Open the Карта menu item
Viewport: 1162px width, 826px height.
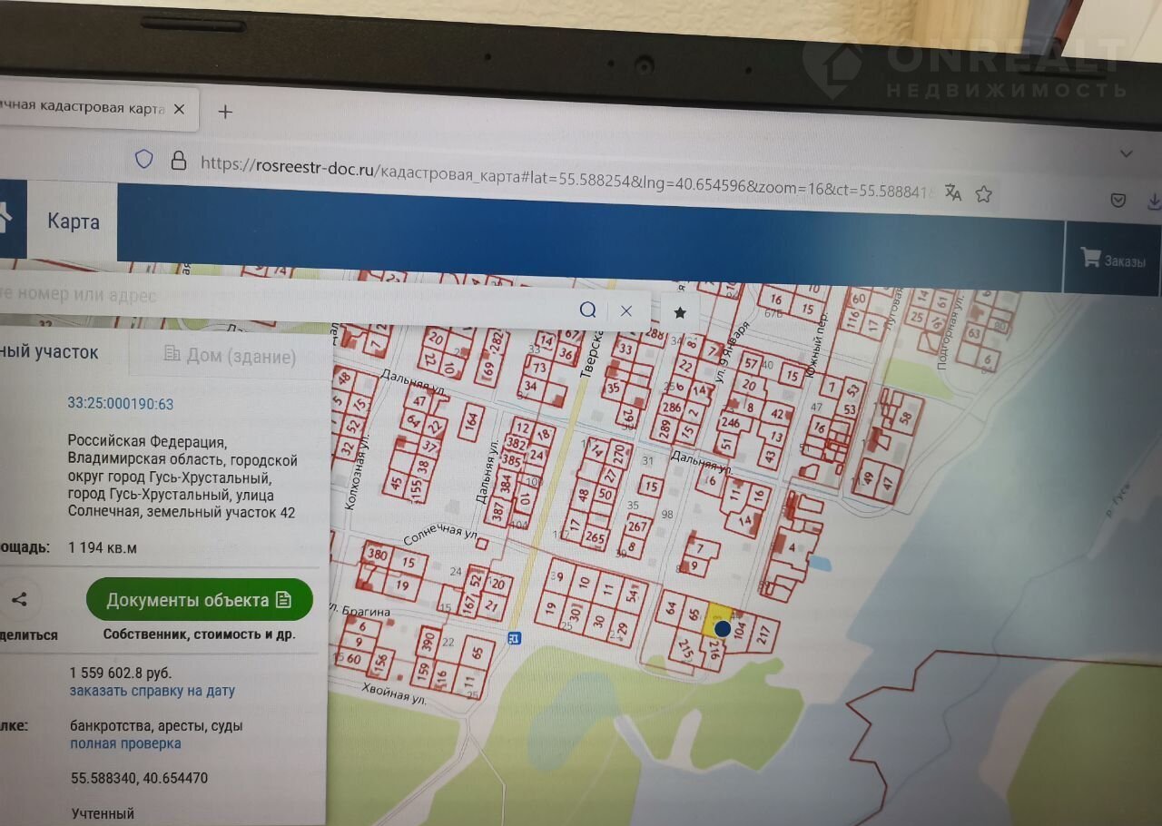click(x=73, y=222)
